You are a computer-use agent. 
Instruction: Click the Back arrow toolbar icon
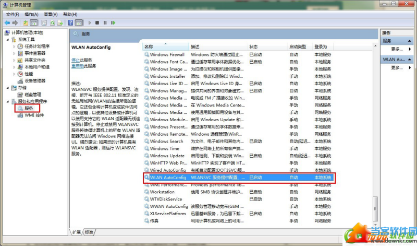click(x=7, y=23)
